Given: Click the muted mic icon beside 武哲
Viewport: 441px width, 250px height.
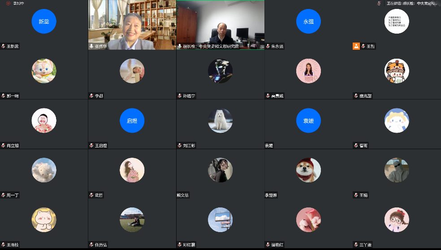Looking at the screenshot, I should click(x=91, y=195).
